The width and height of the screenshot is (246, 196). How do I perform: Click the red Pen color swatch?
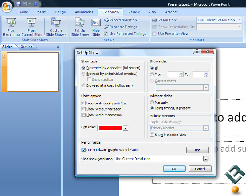[110, 128]
